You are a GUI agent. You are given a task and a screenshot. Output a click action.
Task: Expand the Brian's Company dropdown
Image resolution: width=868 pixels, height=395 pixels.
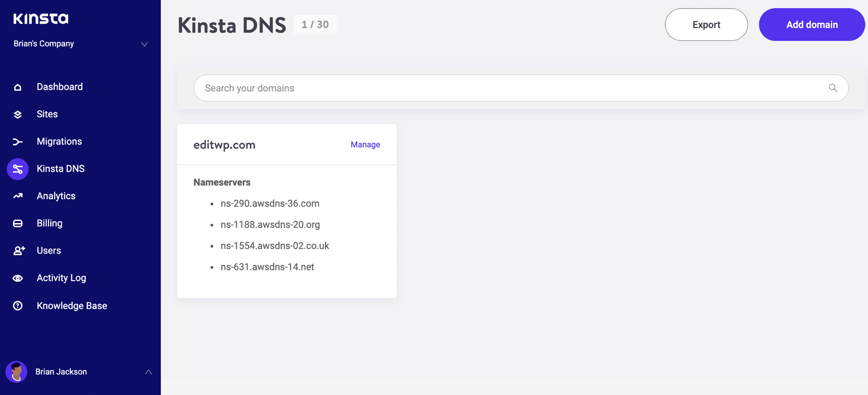pyautogui.click(x=80, y=43)
